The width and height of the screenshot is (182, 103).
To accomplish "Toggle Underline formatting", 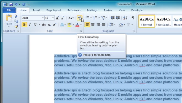I will point(35,25).
